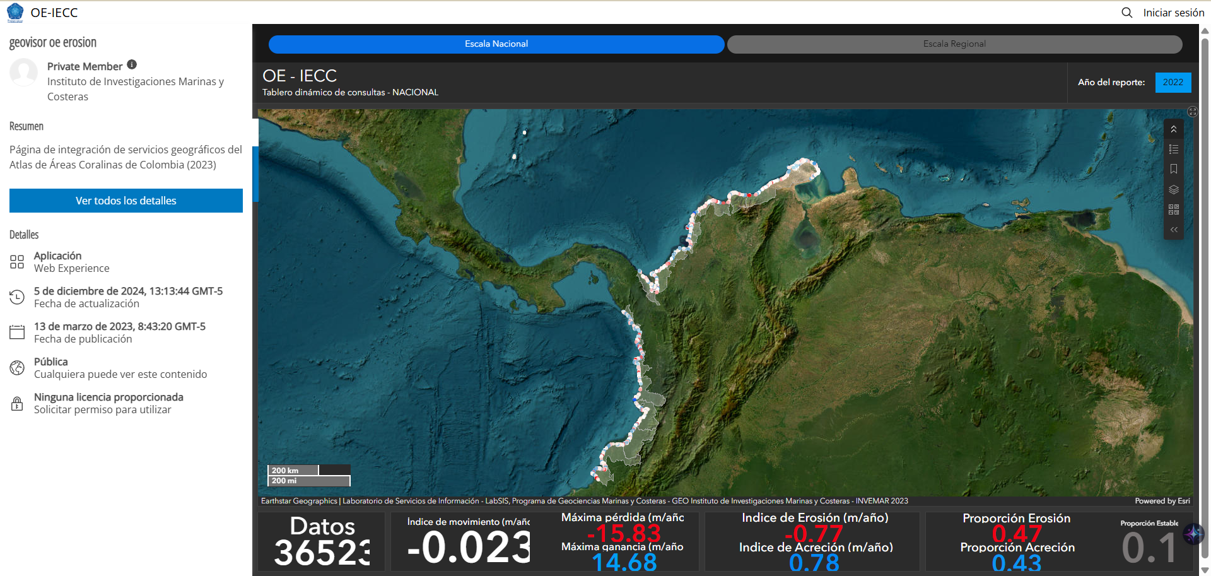The height and width of the screenshot is (576, 1211).
Task: Click the Private Member profile avatar
Action: coord(23,73)
